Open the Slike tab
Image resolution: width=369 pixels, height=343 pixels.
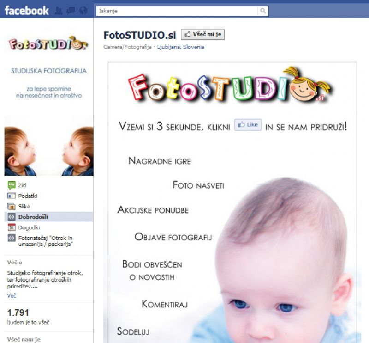(x=24, y=207)
